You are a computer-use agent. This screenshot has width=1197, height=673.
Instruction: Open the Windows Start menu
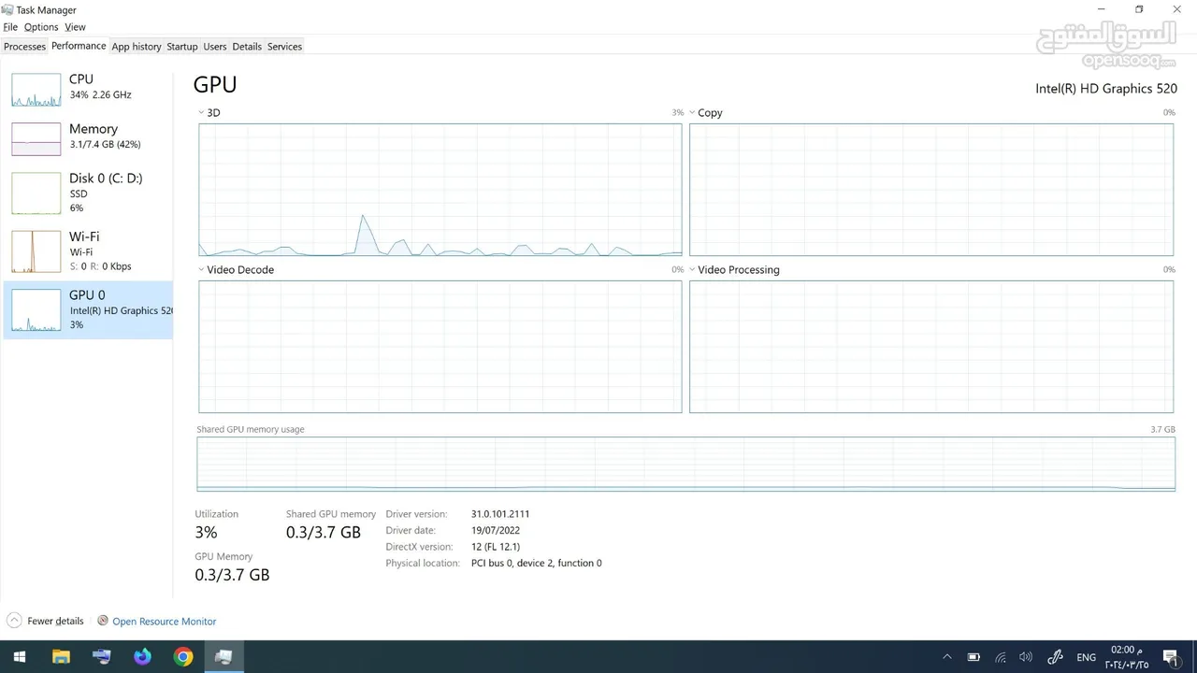tap(20, 656)
